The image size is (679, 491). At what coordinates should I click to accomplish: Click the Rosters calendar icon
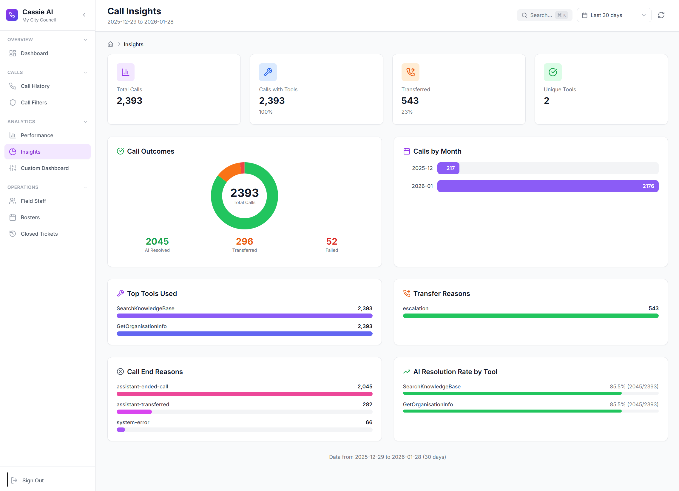[13, 217]
